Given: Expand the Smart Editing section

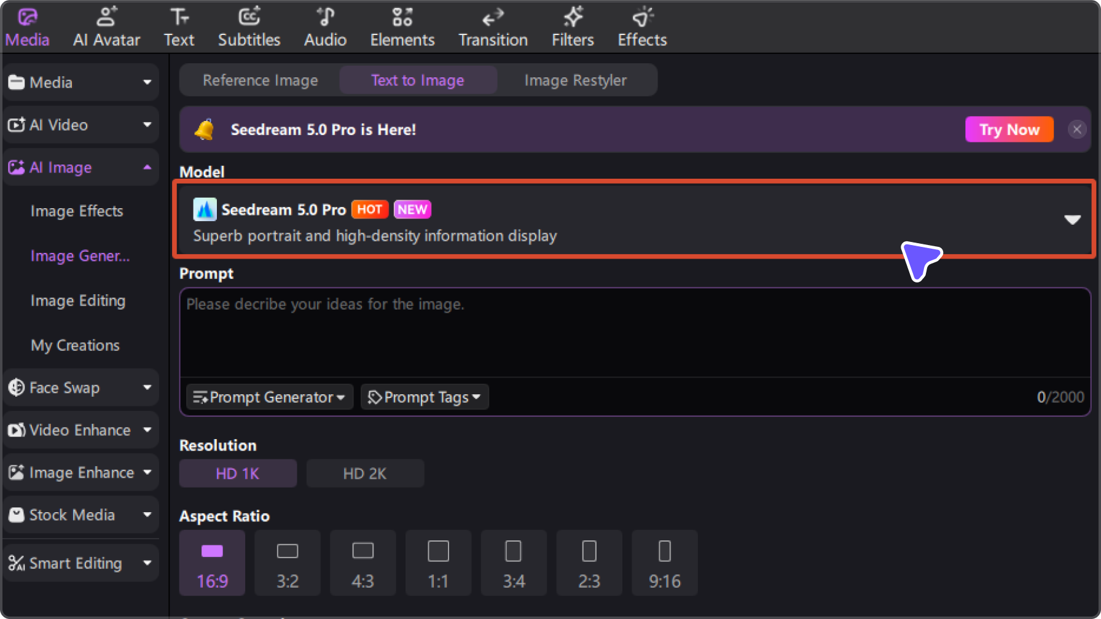Looking at the screenshot, I should point(147,563).
